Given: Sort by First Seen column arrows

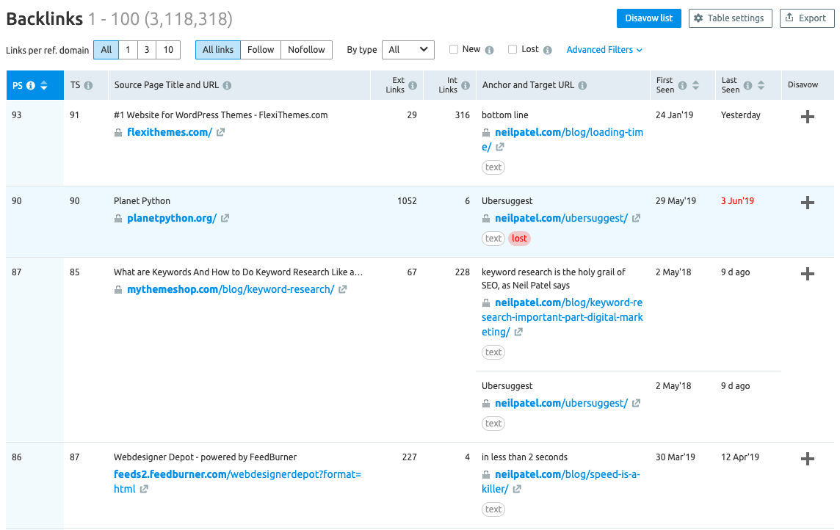Looking at the screenshot, I should [695, 86].
